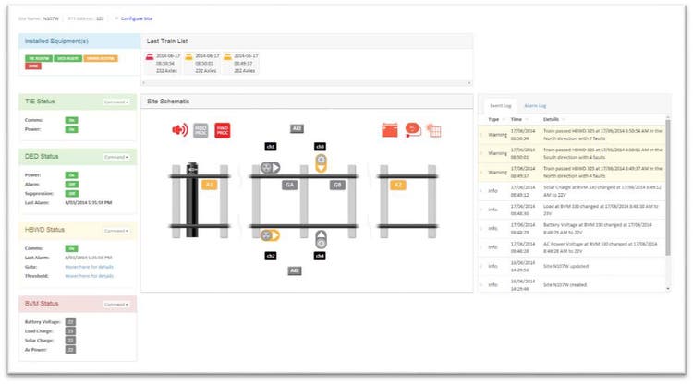The image size is (693, 384).
Task: Open the TIE Status Command dropdown
Action: (116, 102)
